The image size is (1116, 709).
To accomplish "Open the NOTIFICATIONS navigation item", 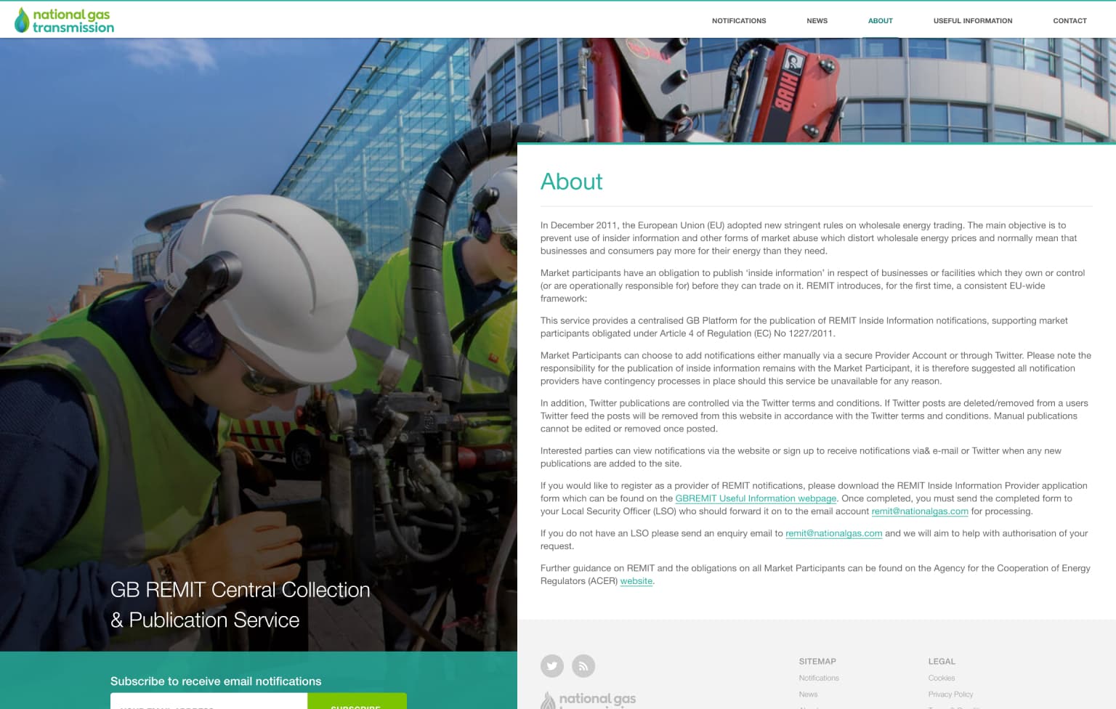I will [x=739, y=21].
